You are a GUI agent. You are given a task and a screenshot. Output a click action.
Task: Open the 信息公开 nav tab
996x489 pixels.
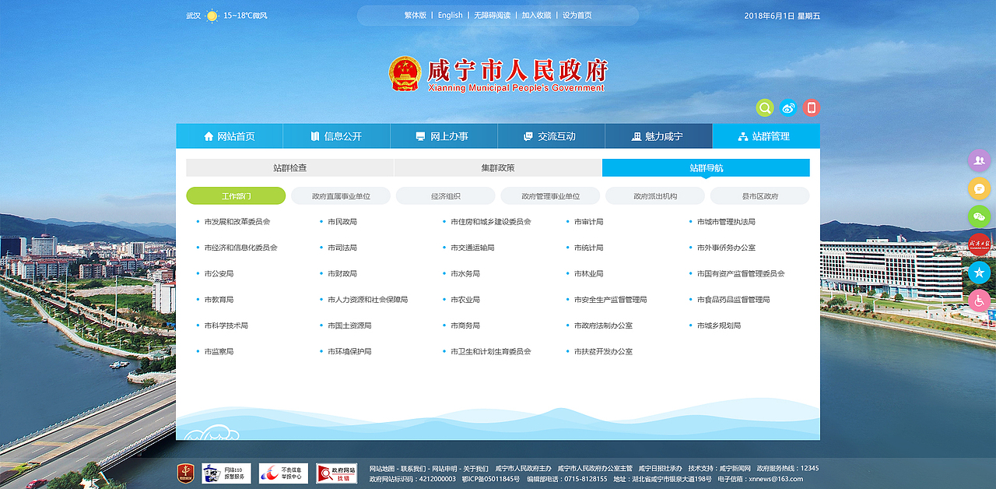336,136
